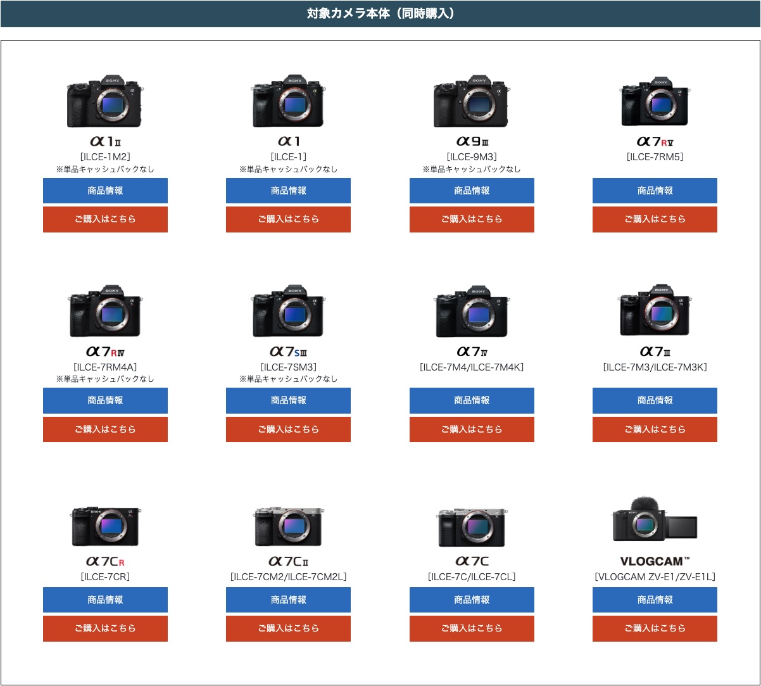Image resolution: width=761 pixels, height=686 pixels.
Task: Open 商品情報 for ILCE-7M4/ILCE-7M4K
Action: [472, 400]
